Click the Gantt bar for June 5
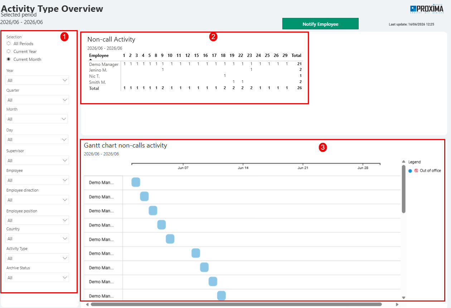The image size is (451, 308). pos(170,239)
